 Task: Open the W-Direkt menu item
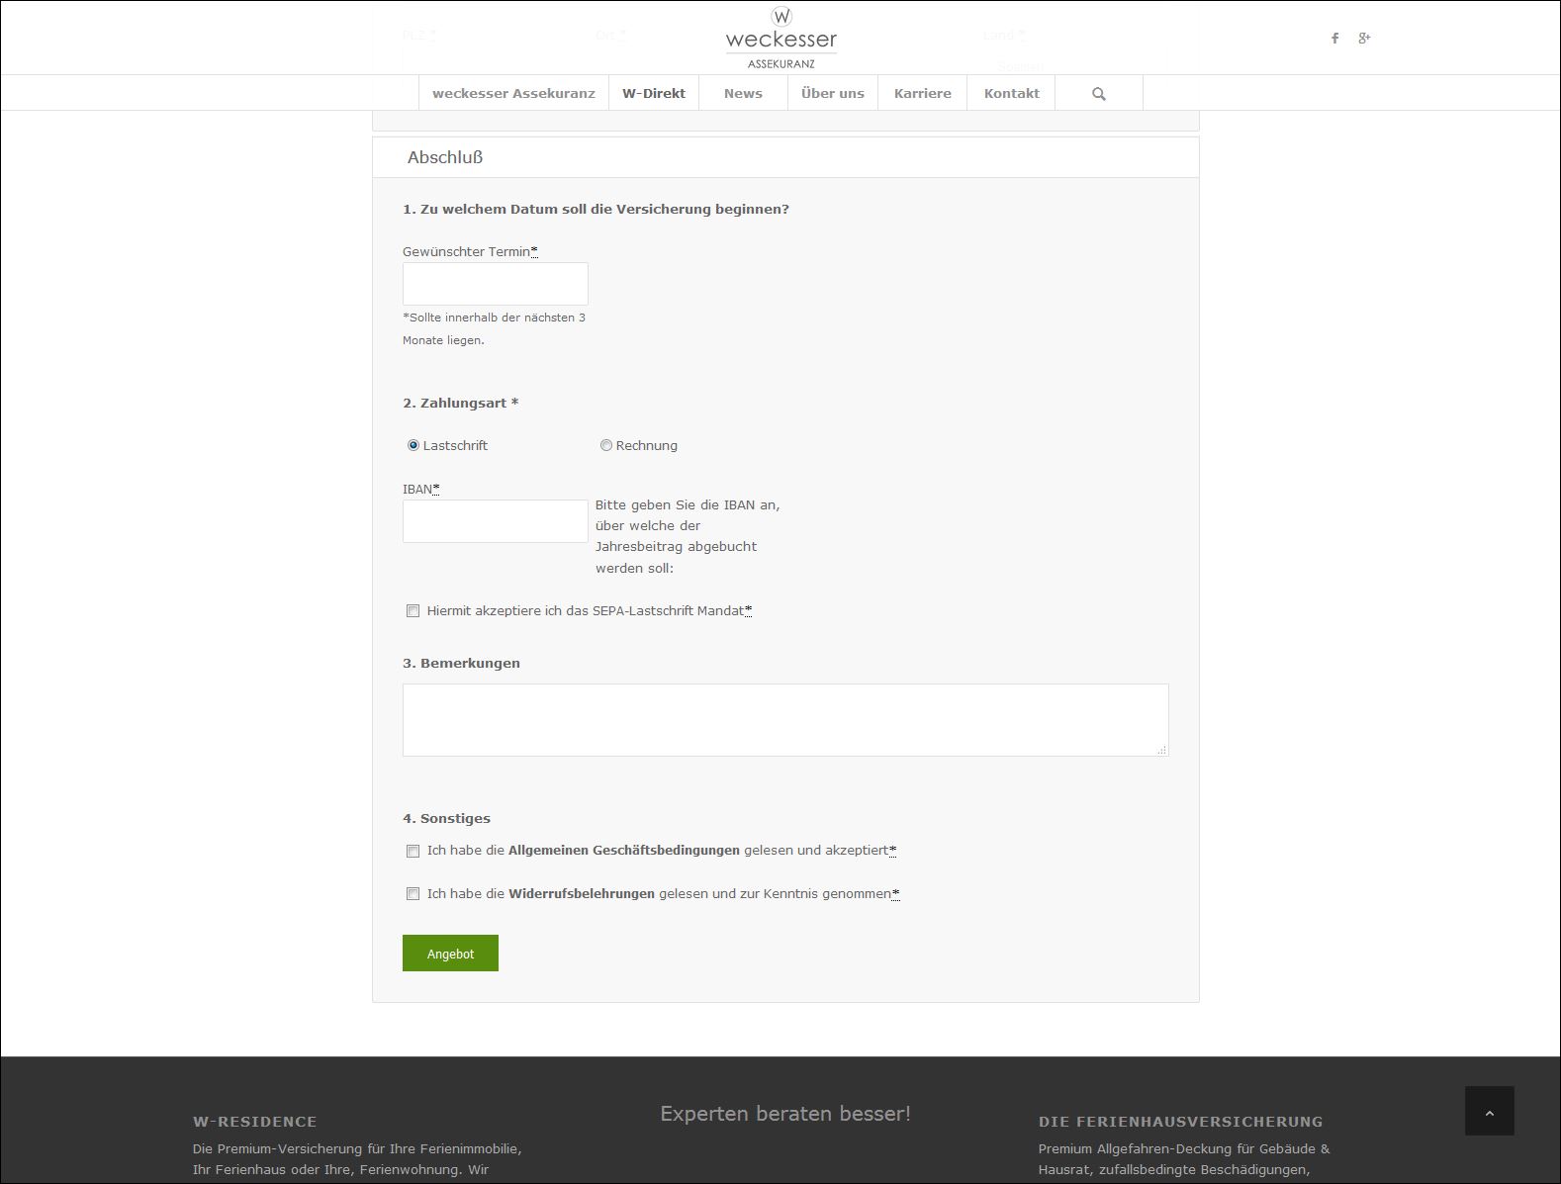653,94
